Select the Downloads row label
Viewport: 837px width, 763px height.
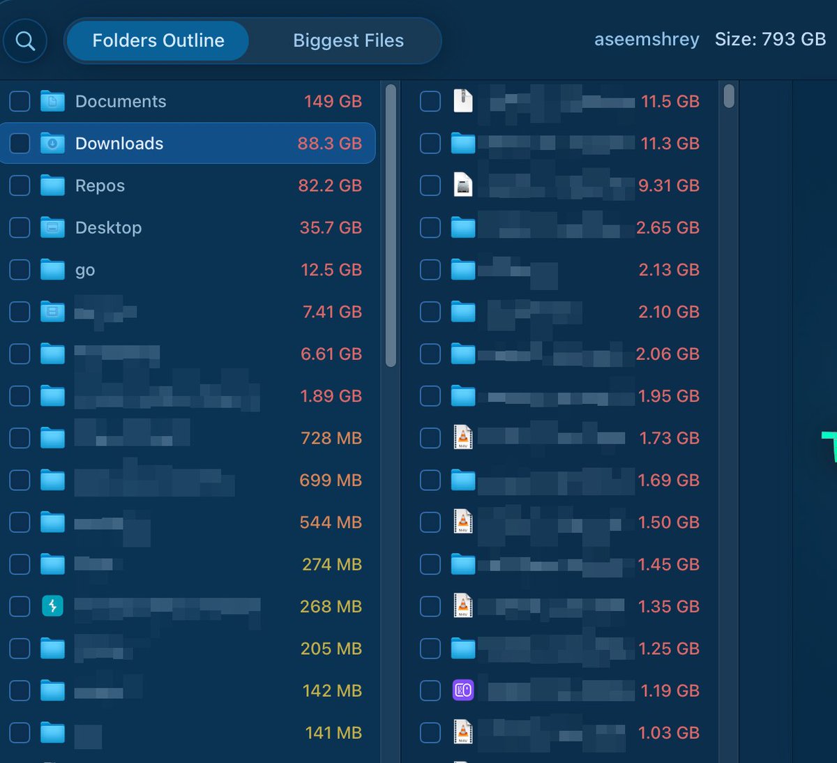coord(119,143)
